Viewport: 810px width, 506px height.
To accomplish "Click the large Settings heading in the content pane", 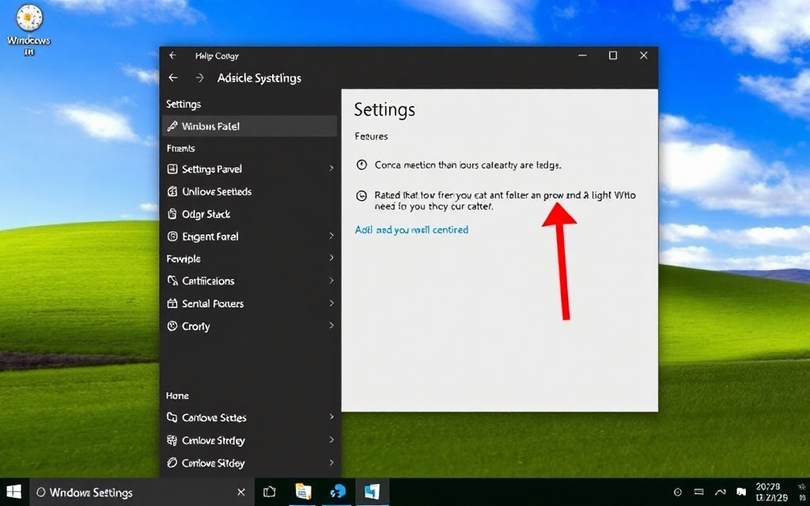I will 385,110.
